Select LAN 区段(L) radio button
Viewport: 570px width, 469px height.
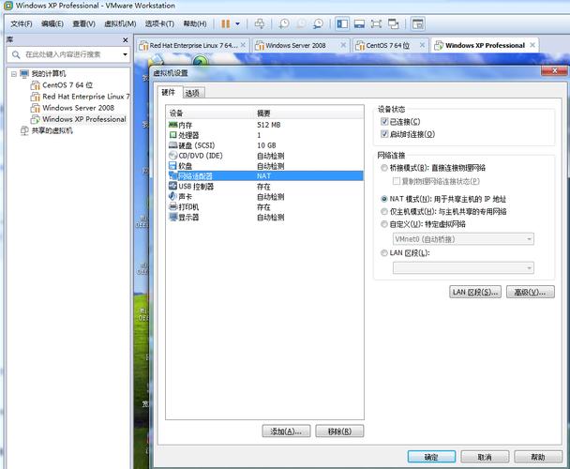(383, 253)
